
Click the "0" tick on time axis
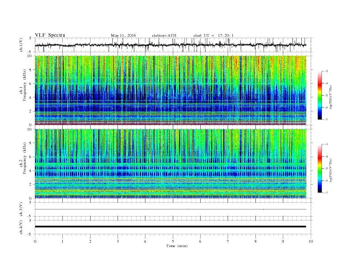pos(35,241)
